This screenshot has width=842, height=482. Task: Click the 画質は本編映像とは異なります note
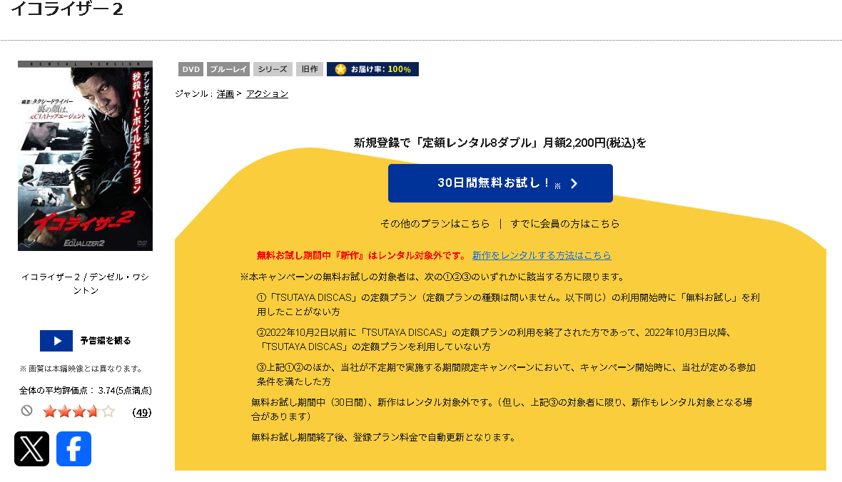81,369
